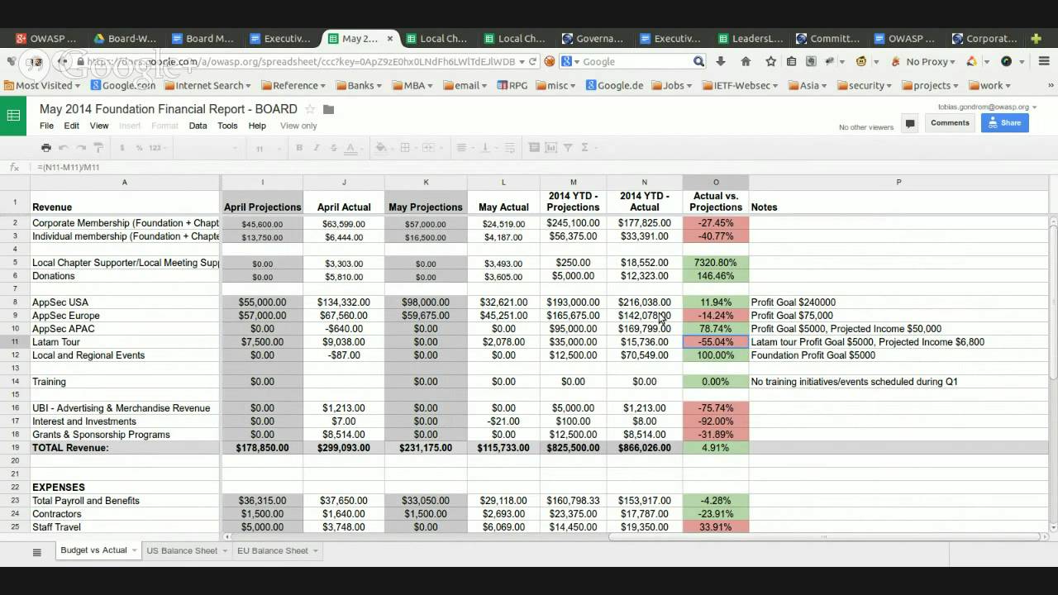Select cell with -55.04% for Latam Tour
Viewport: 1058px width, 595px height.
coord(716,342)
